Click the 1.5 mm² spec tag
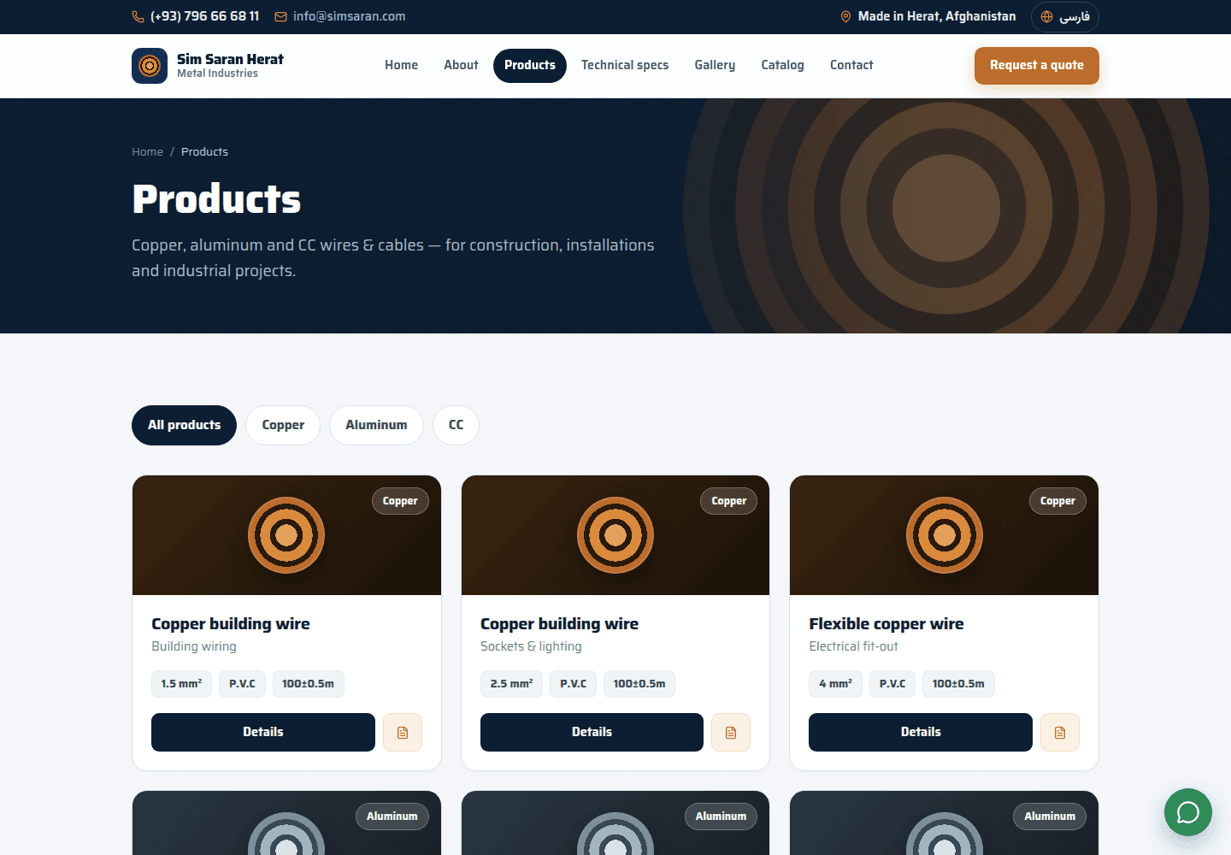 coord(181,684)
